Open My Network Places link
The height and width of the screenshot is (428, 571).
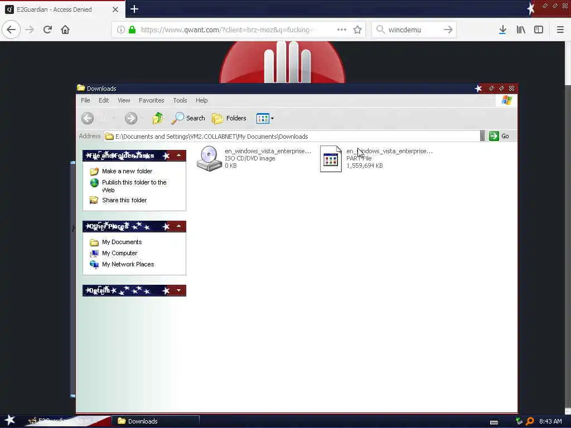128,264
